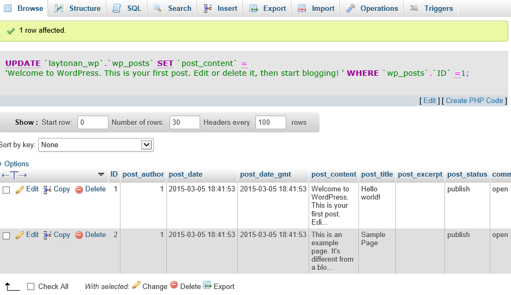Click red Delete icon for row ID 1
Image resolution: width=511 pixels, height=295 pixels.
(79, 189)
